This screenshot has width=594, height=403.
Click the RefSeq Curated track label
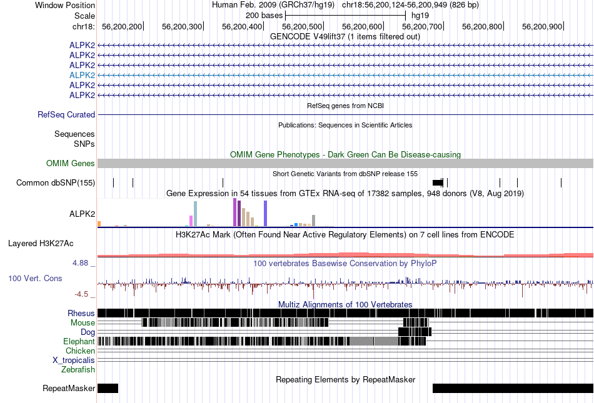[x=66, y=115]
